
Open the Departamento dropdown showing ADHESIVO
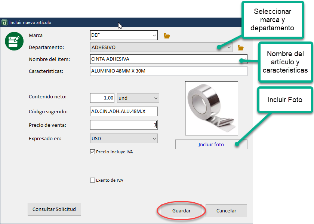pos(229,47)
